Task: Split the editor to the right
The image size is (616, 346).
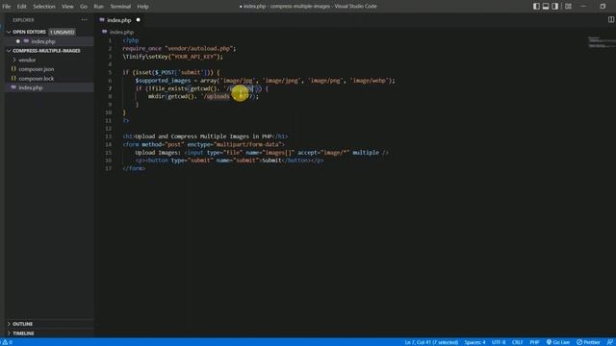Action: 611,19
